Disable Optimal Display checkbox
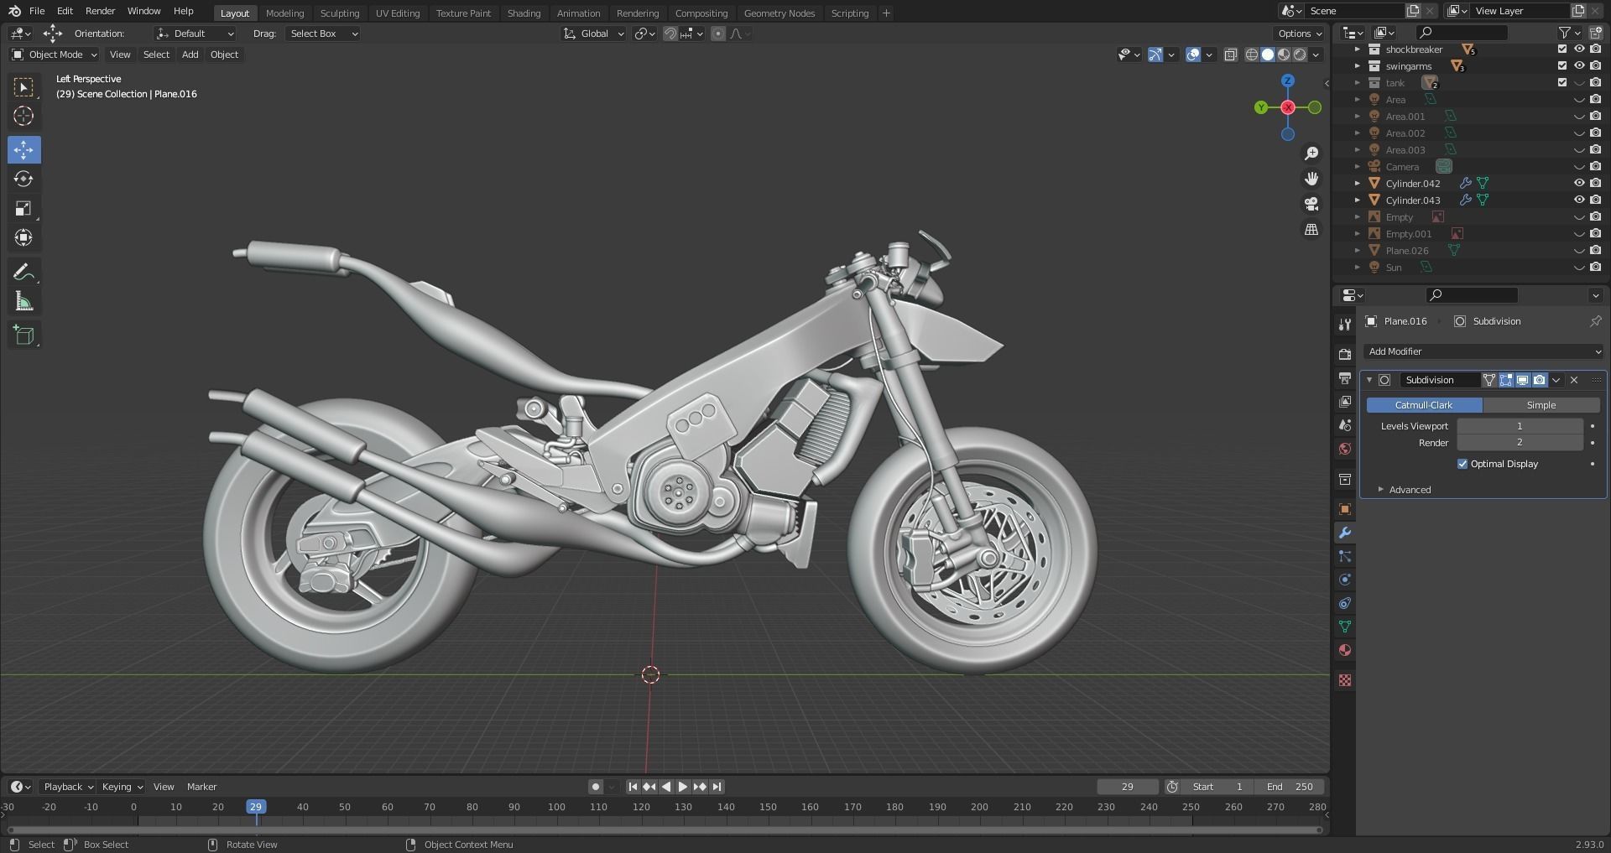The width and height of the screenshot is (1611, 853). (x=1462, y=464)
